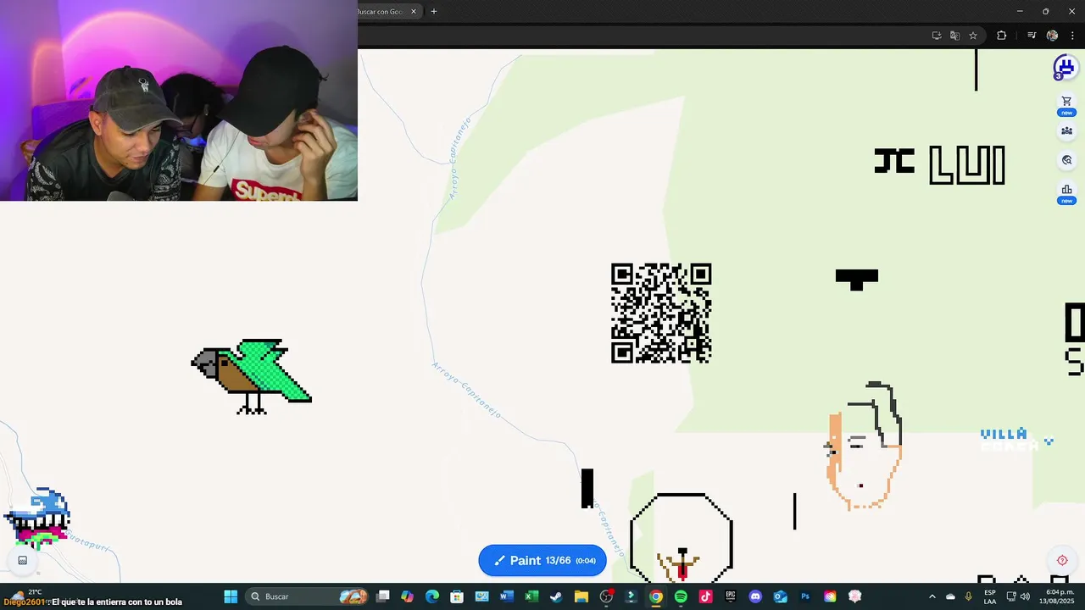This screenshot has width=1085, height=610.
Task: Open the media controls icon in Chrome
Action: (1032, 36)
